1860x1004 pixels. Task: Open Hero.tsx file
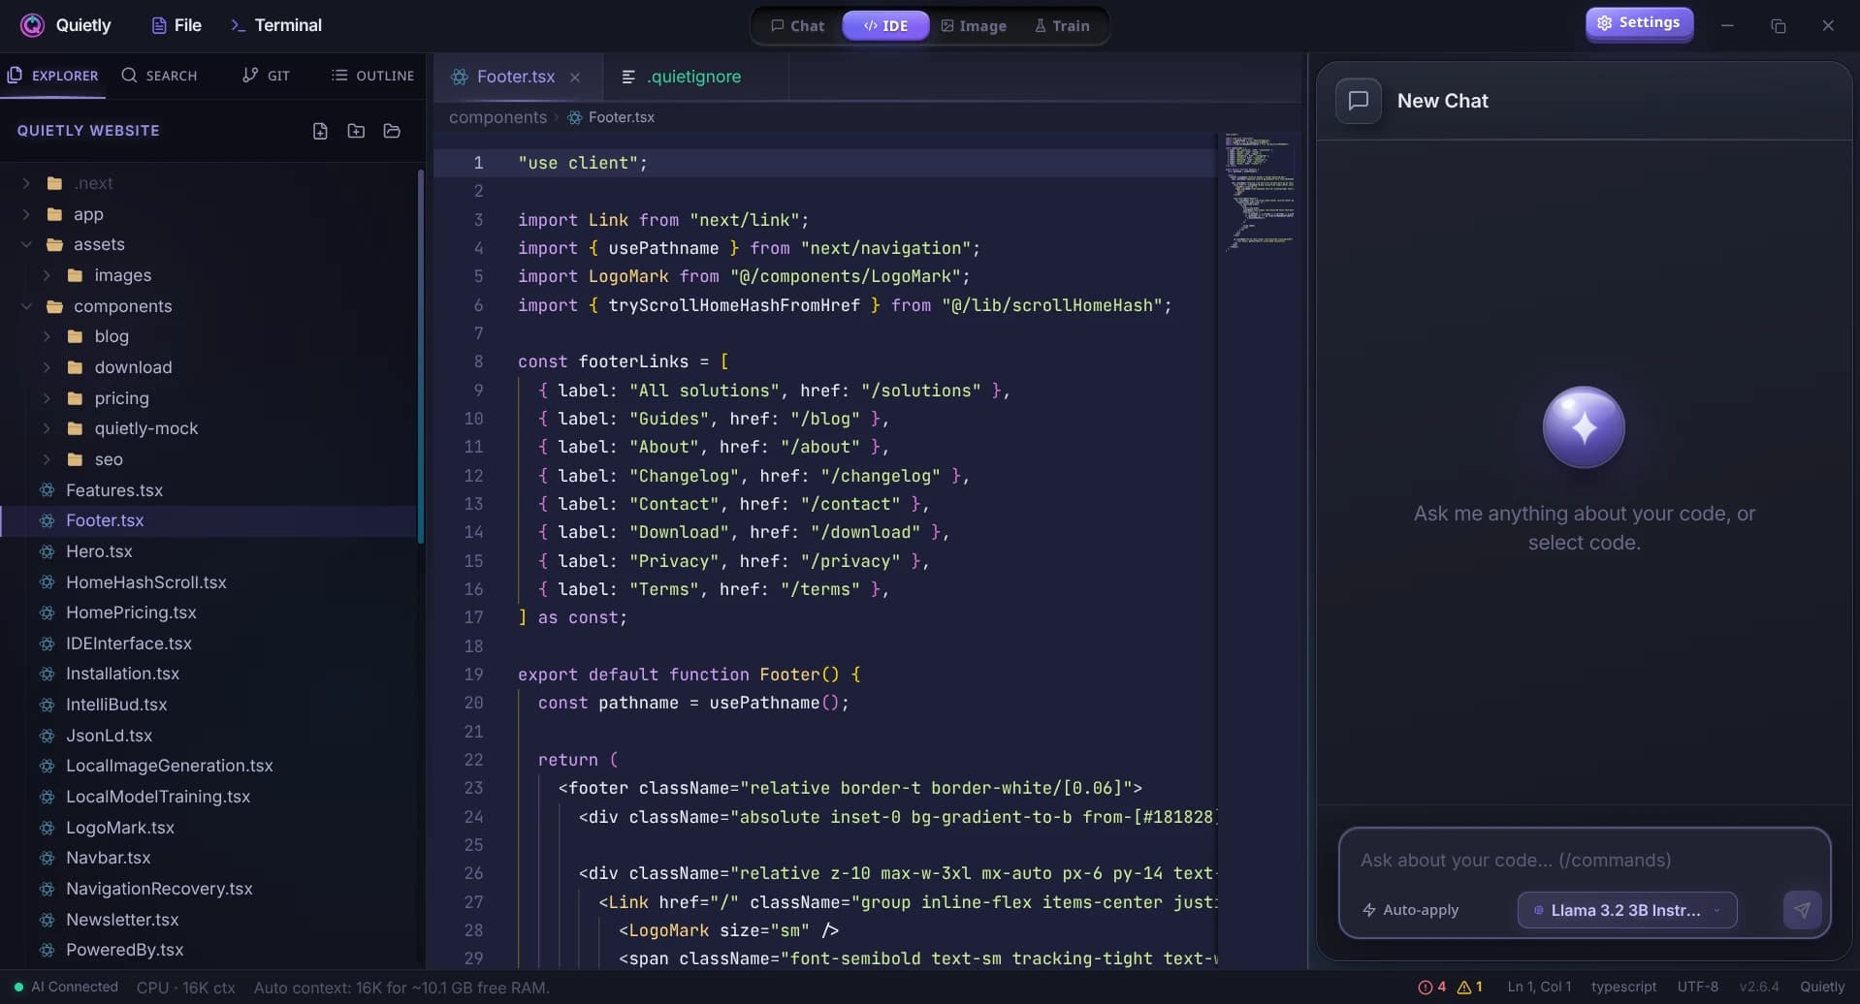click(x=208, y=551)
